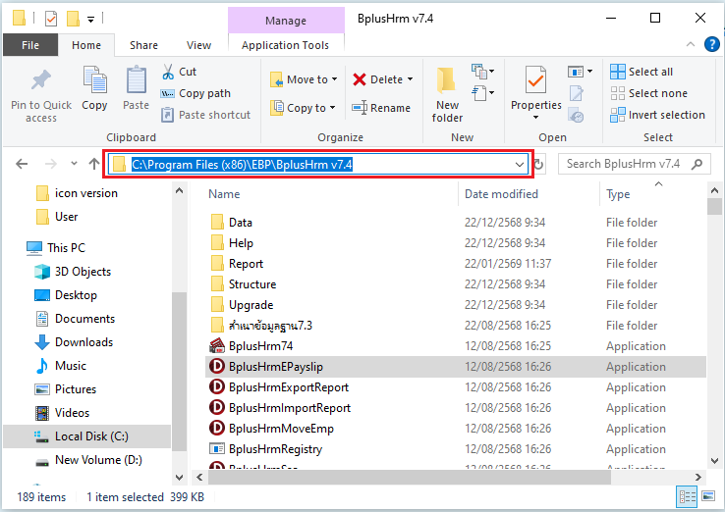
Task: Switch to large icons view in status bar
Action: (710, 497)
